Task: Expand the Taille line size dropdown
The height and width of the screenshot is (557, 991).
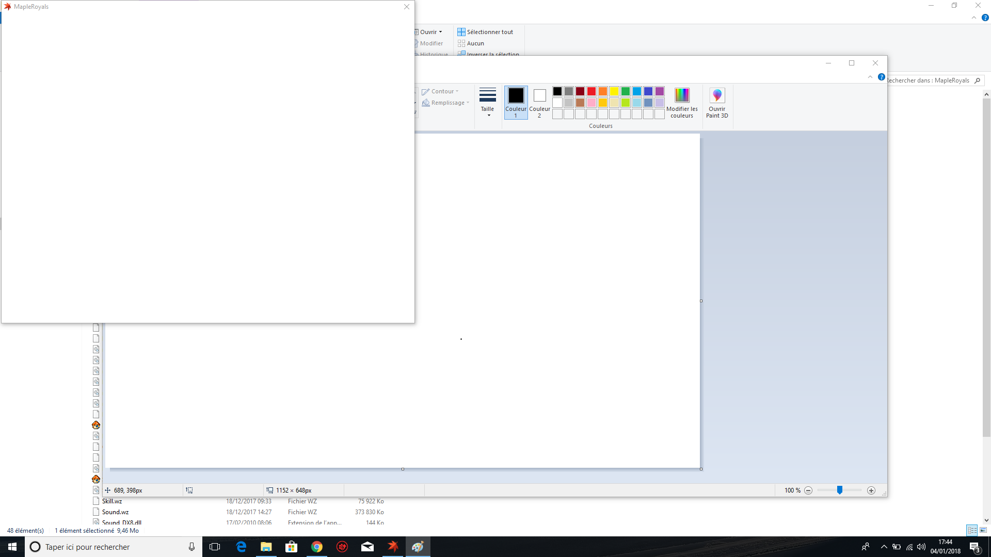Action: [487, 103]
